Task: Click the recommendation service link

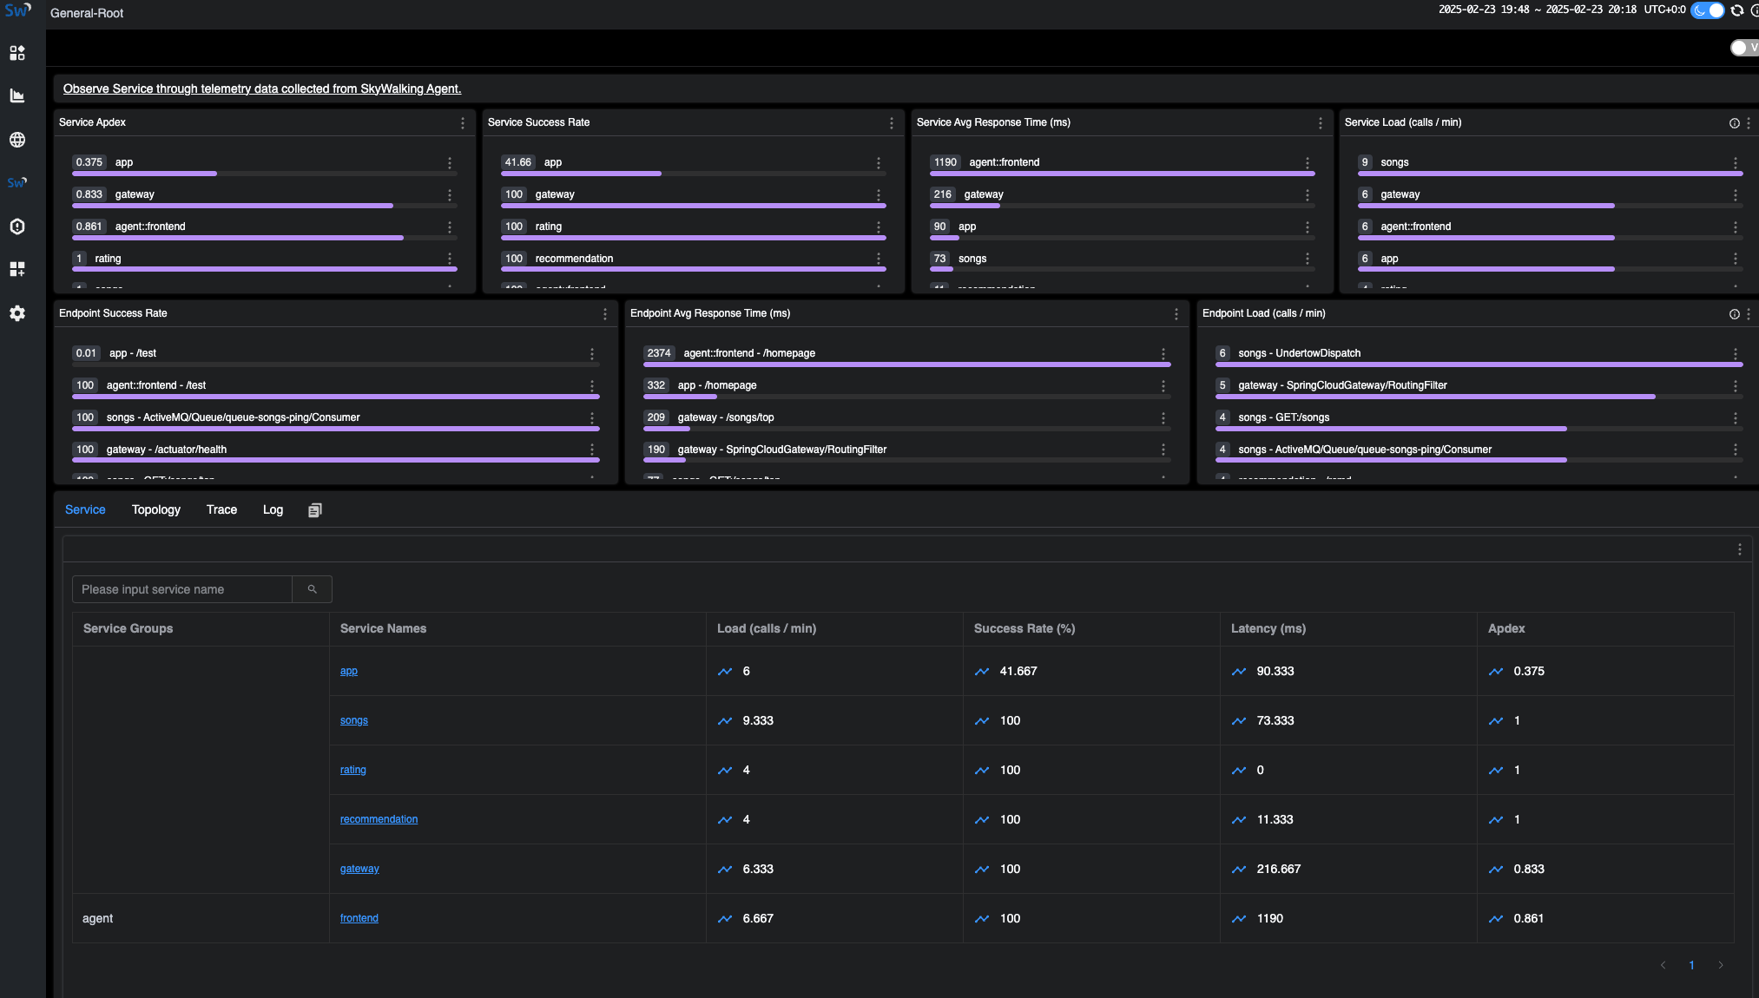Action: click(379, 819)
